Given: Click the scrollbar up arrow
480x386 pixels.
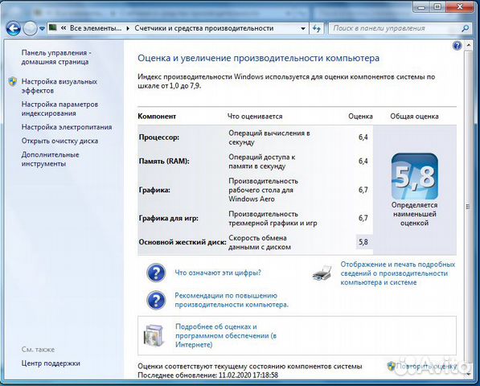Looking at the screenshot, I should pyautogui.click(x=469, y=45).
